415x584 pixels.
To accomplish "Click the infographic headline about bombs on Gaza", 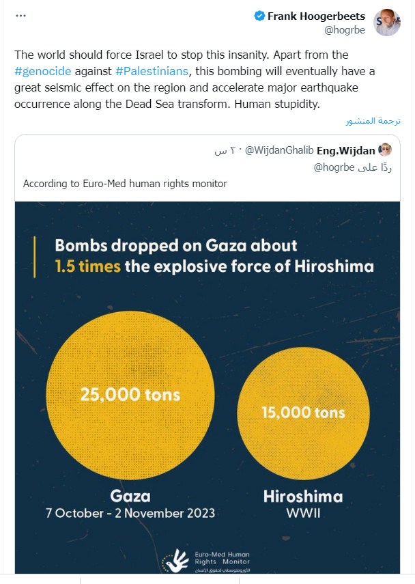I will tap(214, 255).
